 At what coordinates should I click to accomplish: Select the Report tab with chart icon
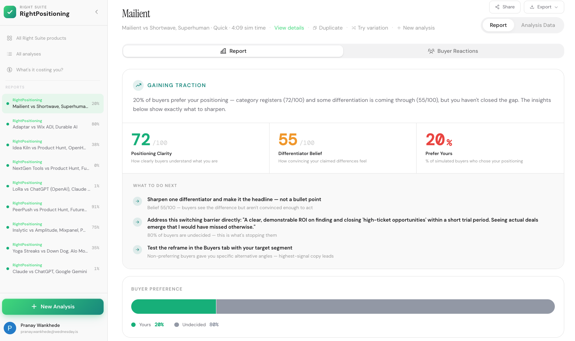click(233, 51)
